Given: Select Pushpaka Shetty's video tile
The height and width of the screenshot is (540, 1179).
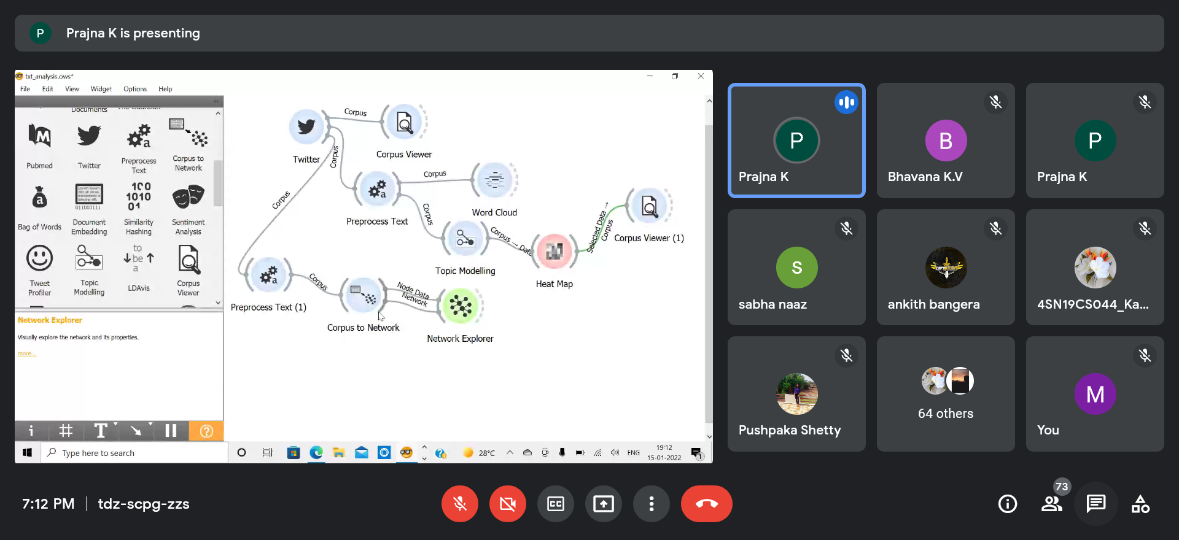Looking at the screenshot, I should point(796,394).
